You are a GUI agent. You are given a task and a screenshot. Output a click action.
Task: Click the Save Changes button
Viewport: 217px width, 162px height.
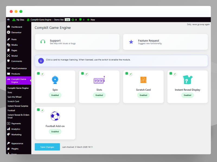[47, 147]
